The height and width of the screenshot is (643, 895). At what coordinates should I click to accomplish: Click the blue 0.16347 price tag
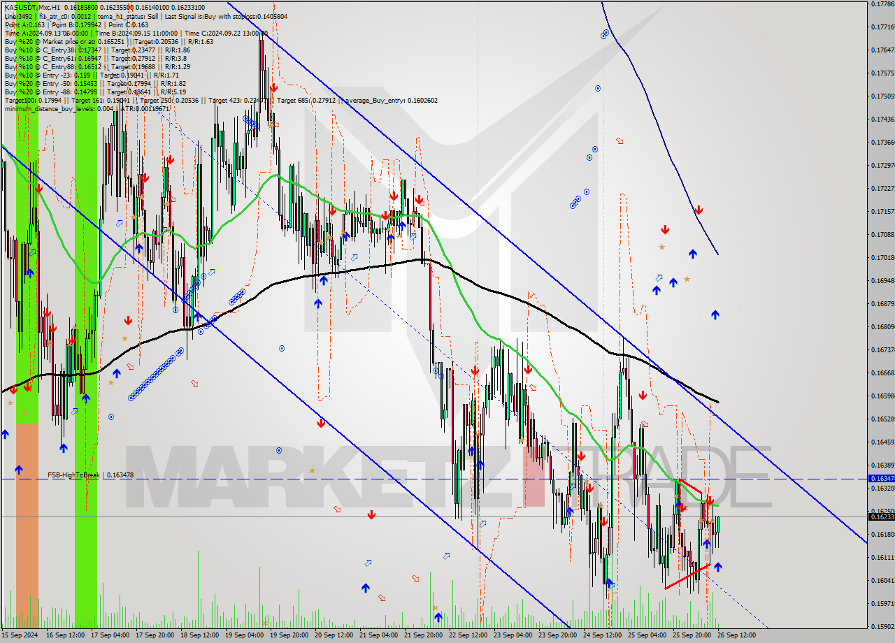(880, 479)
